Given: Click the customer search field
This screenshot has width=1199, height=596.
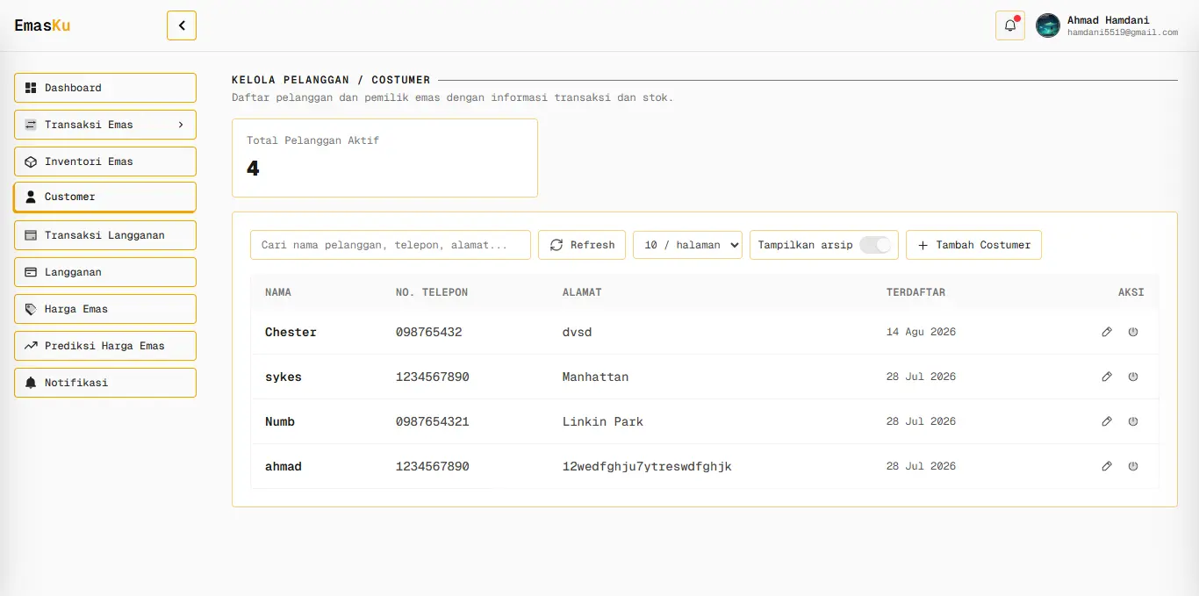Looking at the screenshot, I should [x=391, y=245].
